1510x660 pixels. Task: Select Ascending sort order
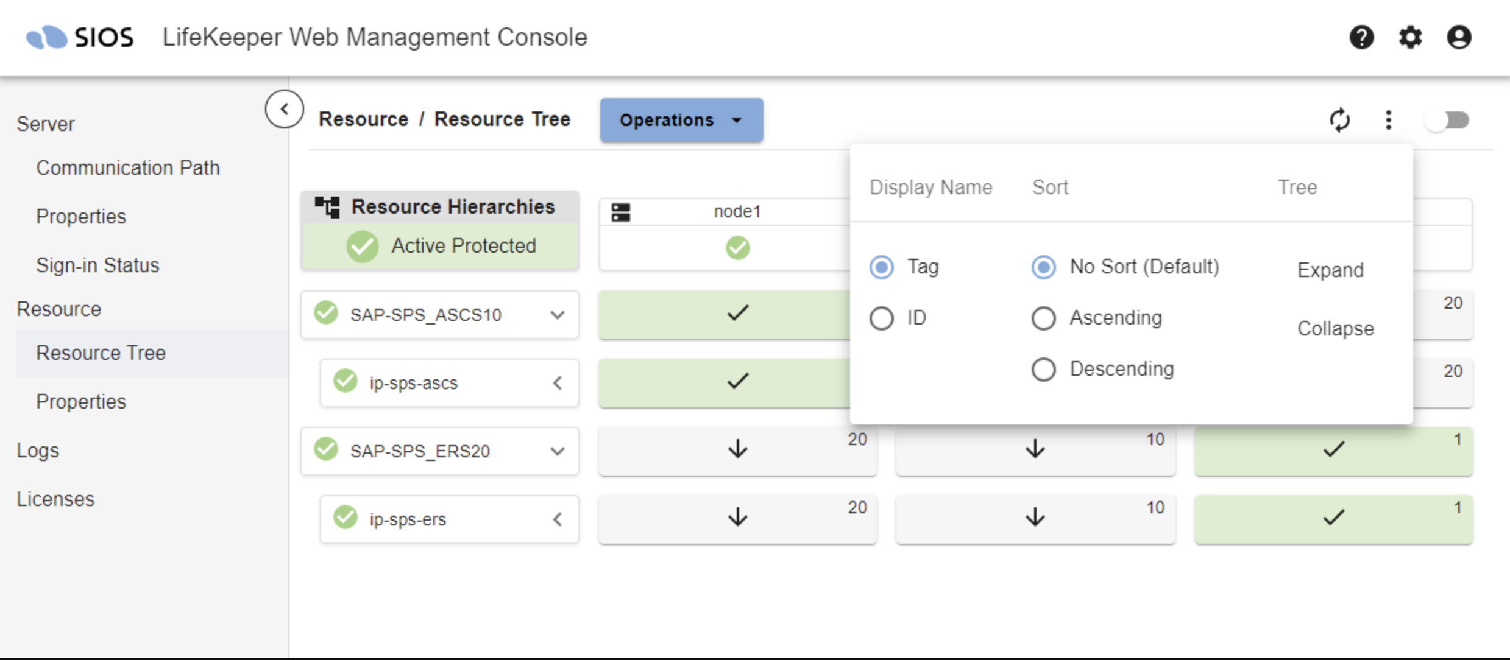pos(1044,318)
